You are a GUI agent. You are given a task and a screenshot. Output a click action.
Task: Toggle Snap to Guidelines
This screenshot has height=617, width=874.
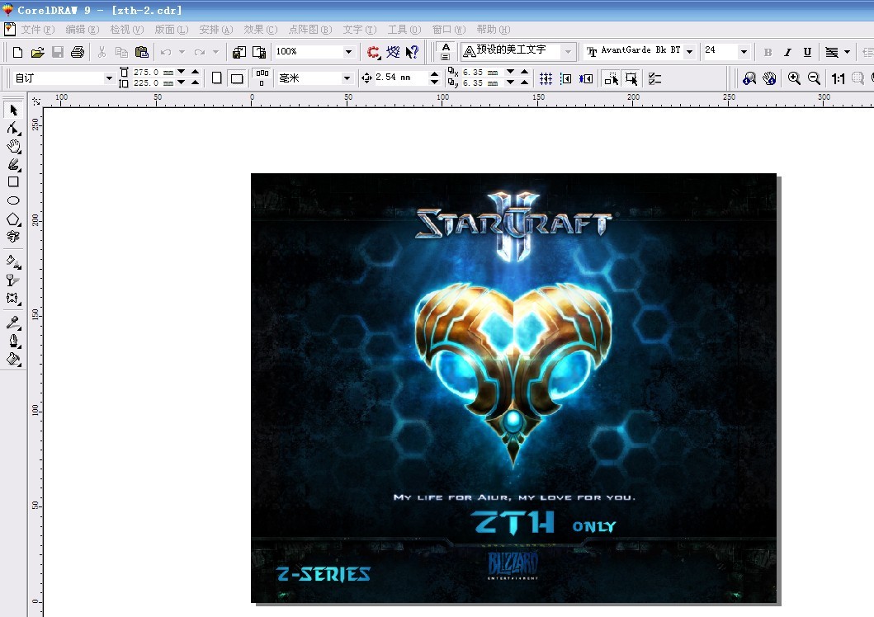[566, 78]
